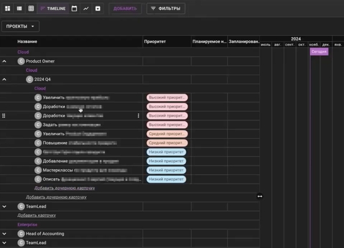Collapse the Product Owner row
Image resolution: width=344 pixels, height=248 pixels.
click(x=4, y=61)
